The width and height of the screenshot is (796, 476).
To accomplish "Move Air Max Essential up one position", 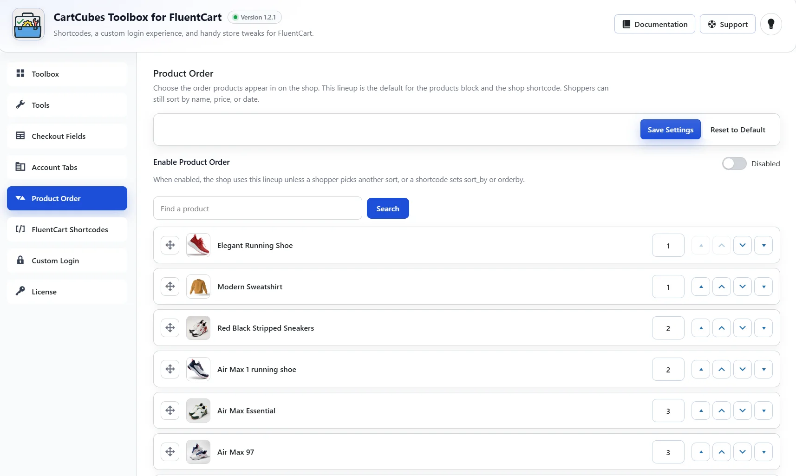I will [722, 411].
